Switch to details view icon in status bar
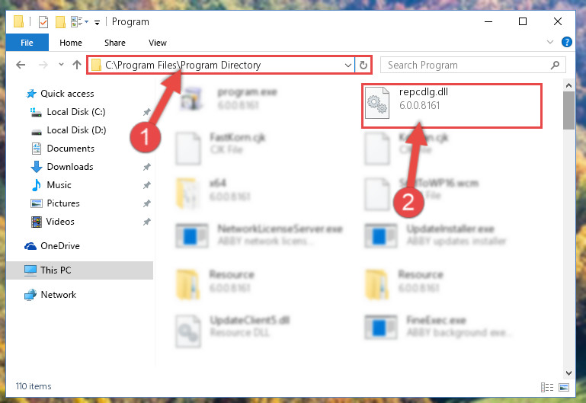The image size is (586, 403). (x=547, y=387)
